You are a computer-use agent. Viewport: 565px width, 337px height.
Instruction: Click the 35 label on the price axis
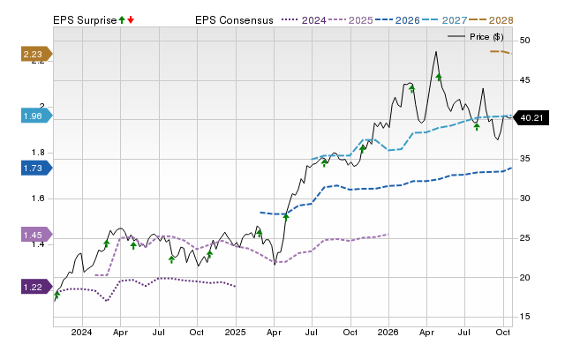(x=524, y=159)
